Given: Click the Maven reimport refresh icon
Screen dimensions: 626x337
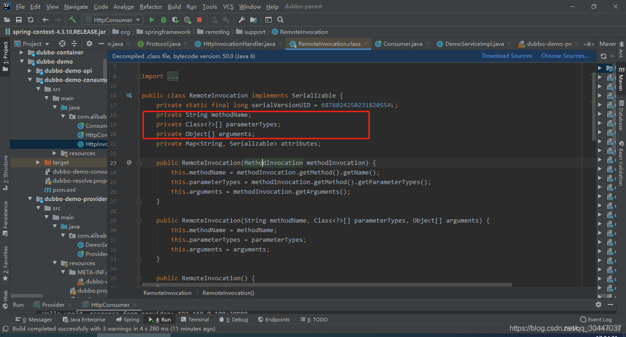Looking at the screenshot, I should (x=604, y=56).
